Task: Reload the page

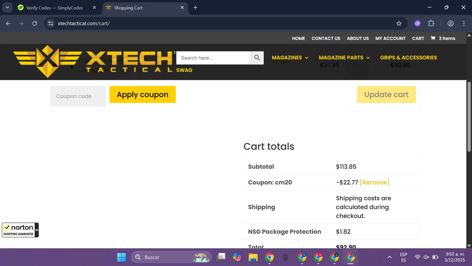Action: (35, 23)
